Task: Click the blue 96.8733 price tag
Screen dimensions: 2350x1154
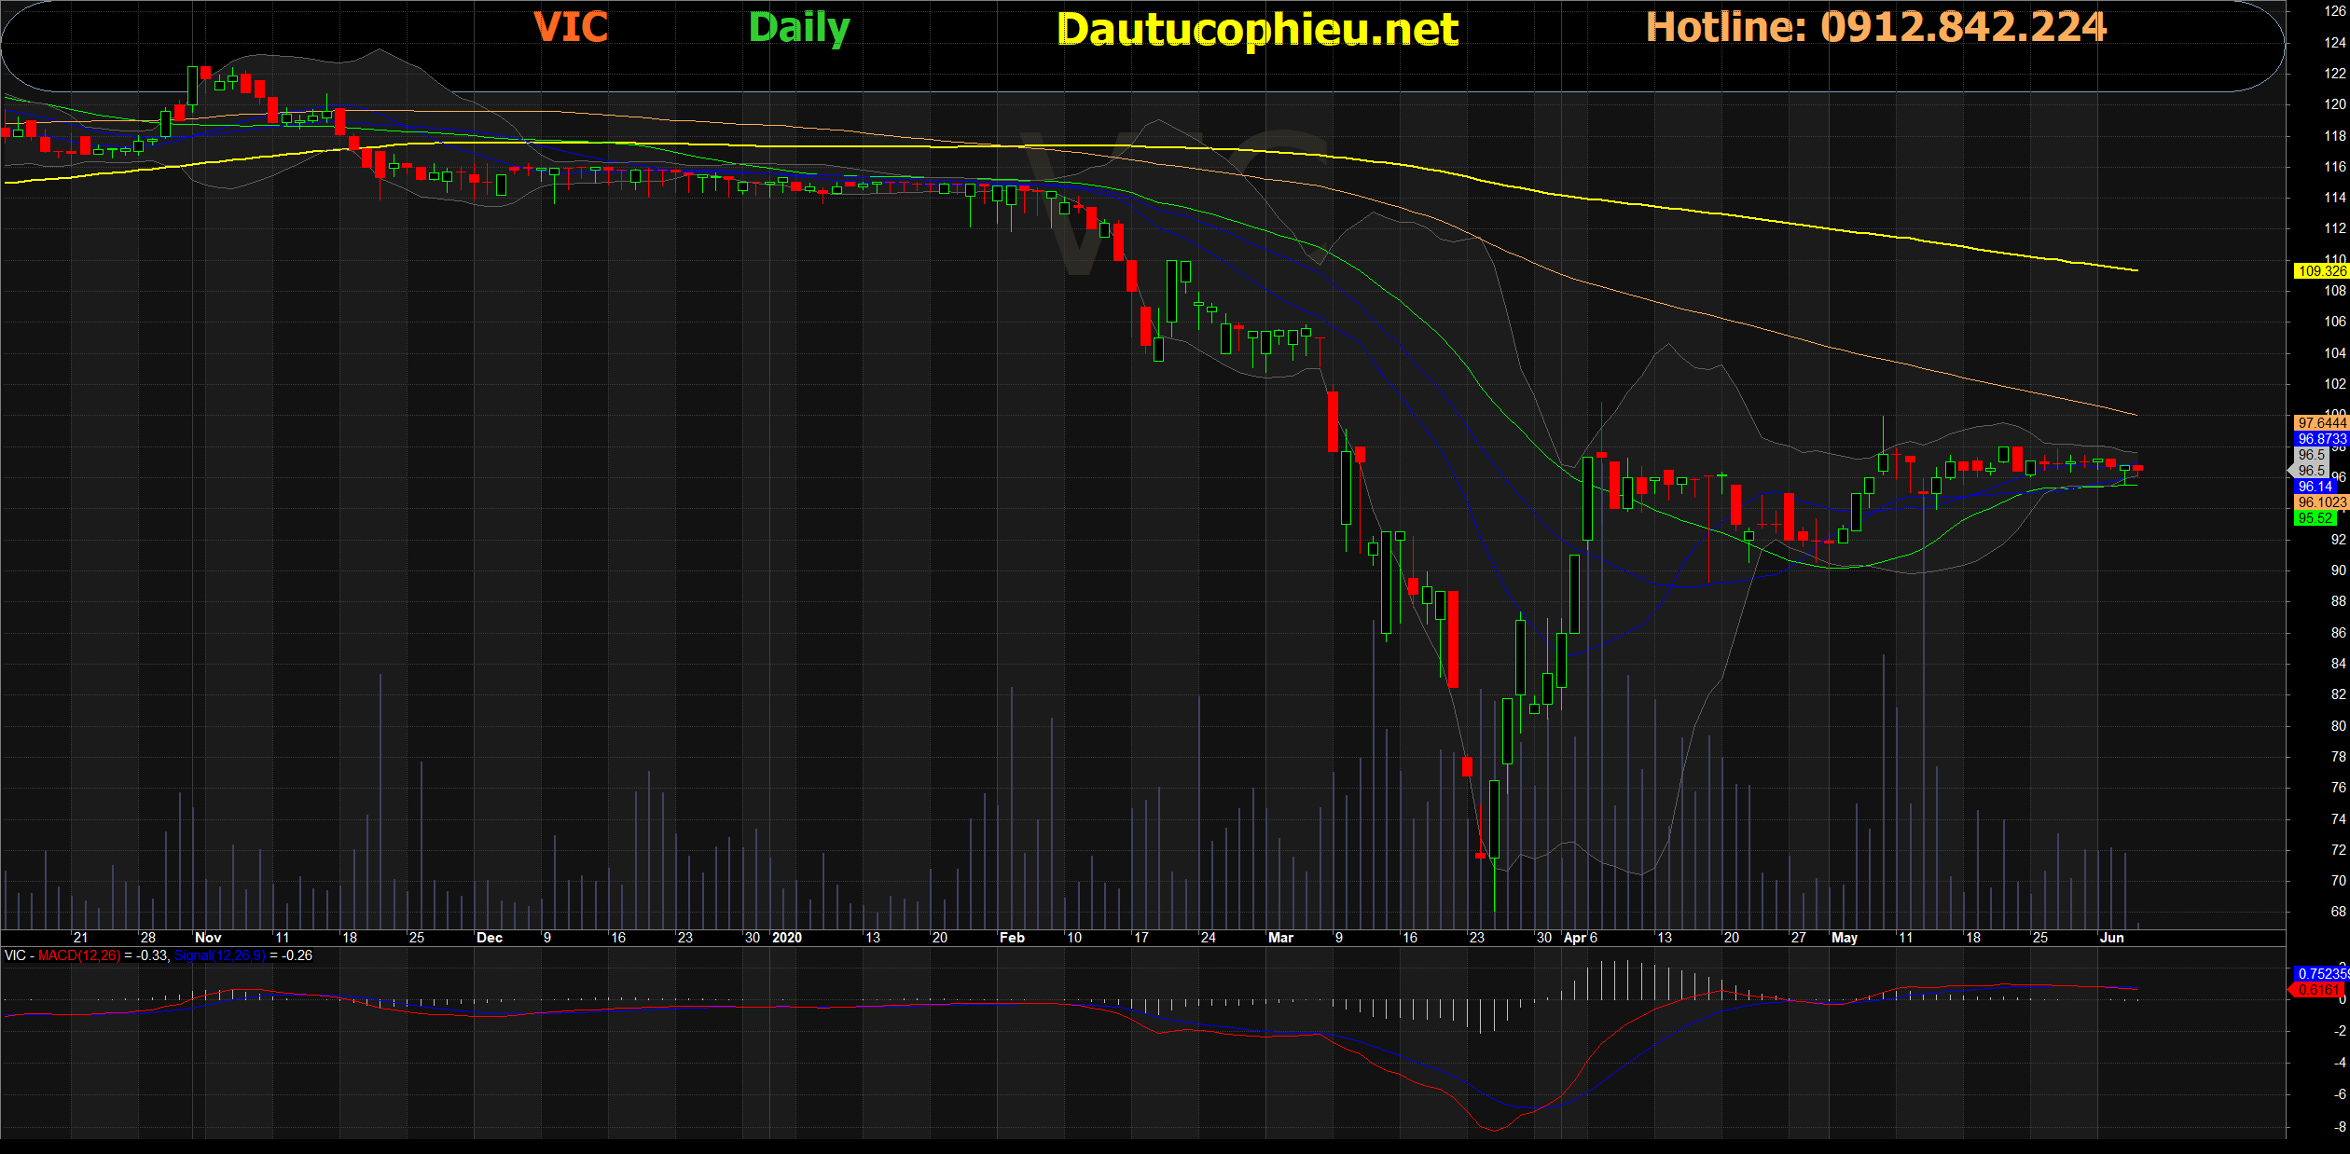Action: 2320,439
